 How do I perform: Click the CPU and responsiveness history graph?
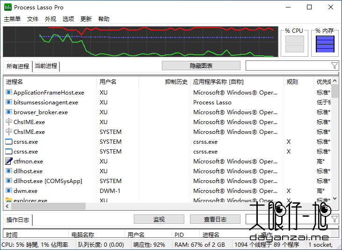tap(140, 42)
